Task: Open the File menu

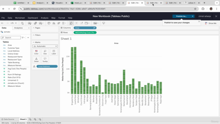Action: pyautogui.click(x=3, y=18)
